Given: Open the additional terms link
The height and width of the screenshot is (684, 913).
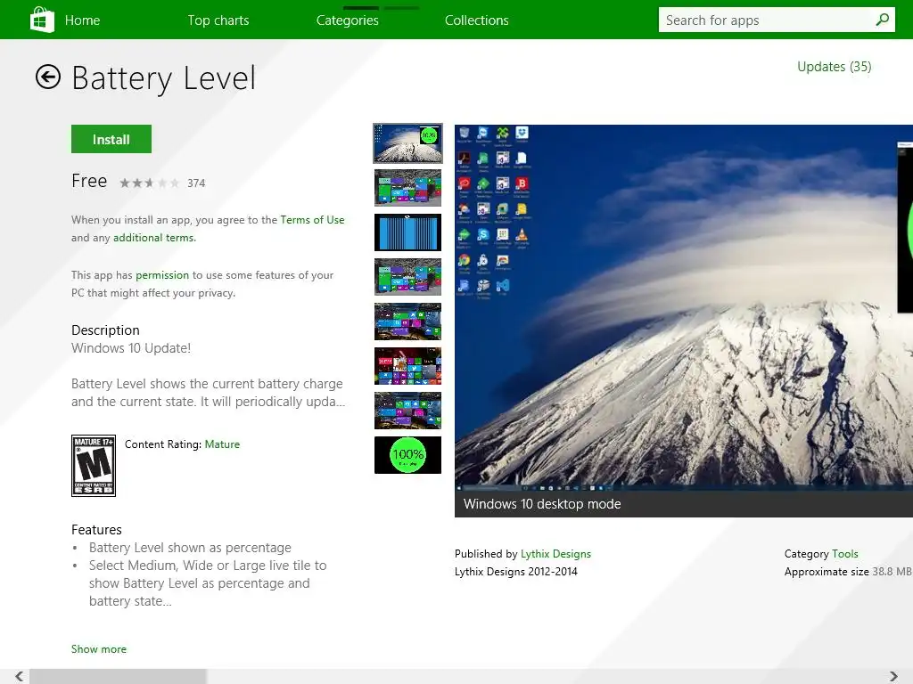Looking at the screenshot, I should 153,238.
